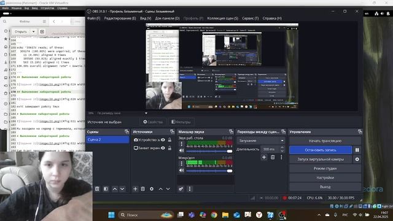Open Сервис (T) menu
This screenshot has height=221, width=393.
[x=250, y=18]
